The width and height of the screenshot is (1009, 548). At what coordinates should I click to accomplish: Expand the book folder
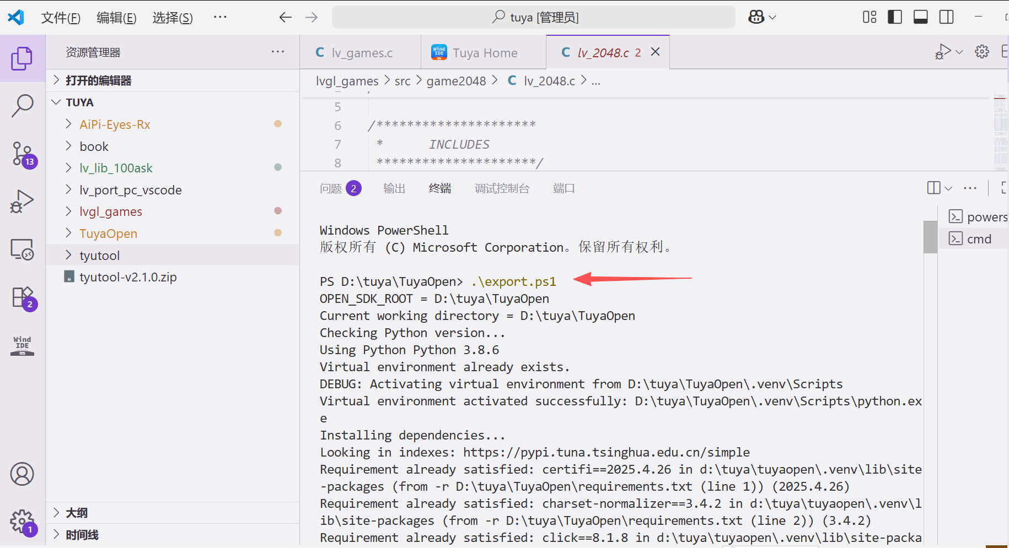[173, 147]
